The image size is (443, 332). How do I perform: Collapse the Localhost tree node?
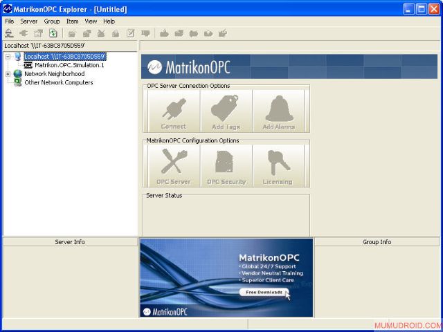[x=8, y=57]
